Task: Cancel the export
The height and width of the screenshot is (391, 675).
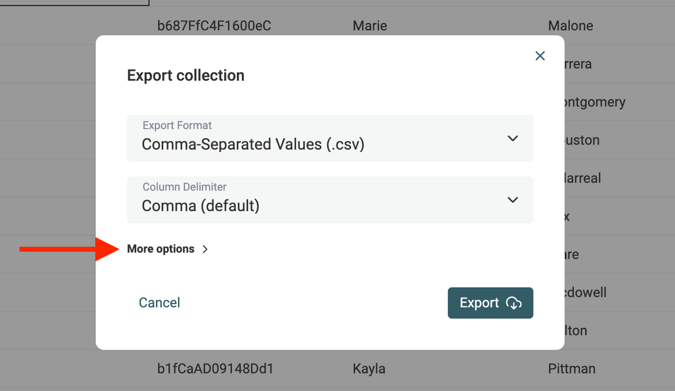Action: tap(159, 303)
